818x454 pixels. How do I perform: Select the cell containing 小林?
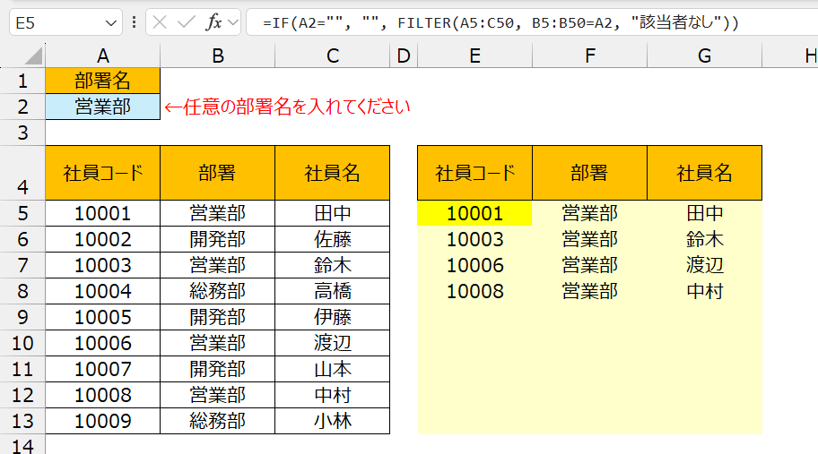click(333, 421)
